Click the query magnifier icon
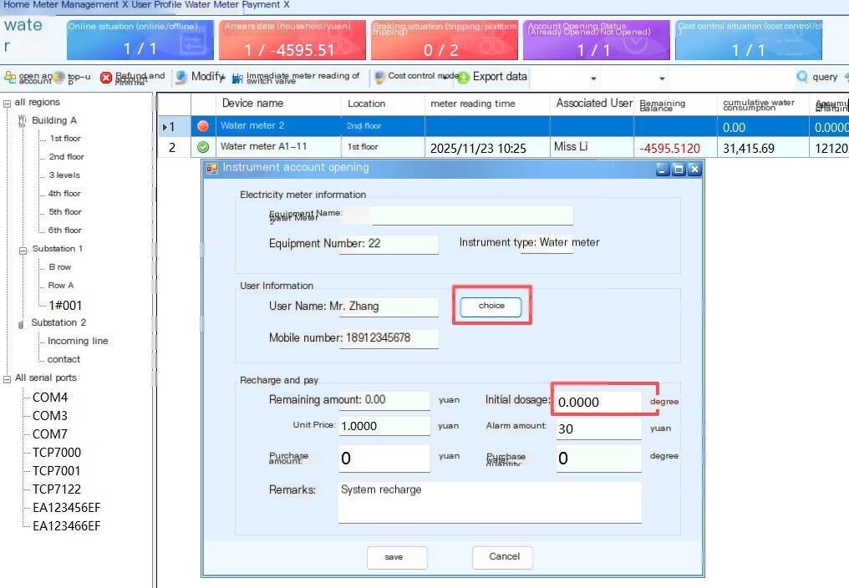Viewport: 849px width, 588px height. [802, 77]
